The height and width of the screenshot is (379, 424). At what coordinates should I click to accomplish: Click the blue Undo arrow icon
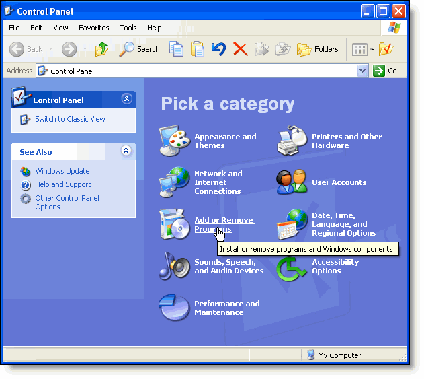pos(218,49)
